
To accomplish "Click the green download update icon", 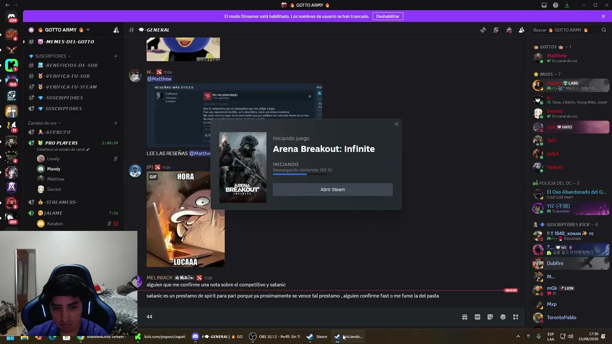I will (x=567, y=5).
